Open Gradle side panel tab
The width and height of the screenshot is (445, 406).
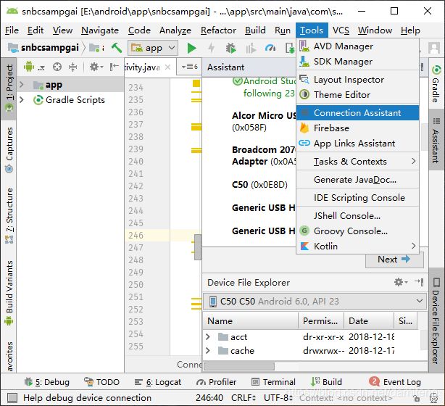click(x=436, y=84)
